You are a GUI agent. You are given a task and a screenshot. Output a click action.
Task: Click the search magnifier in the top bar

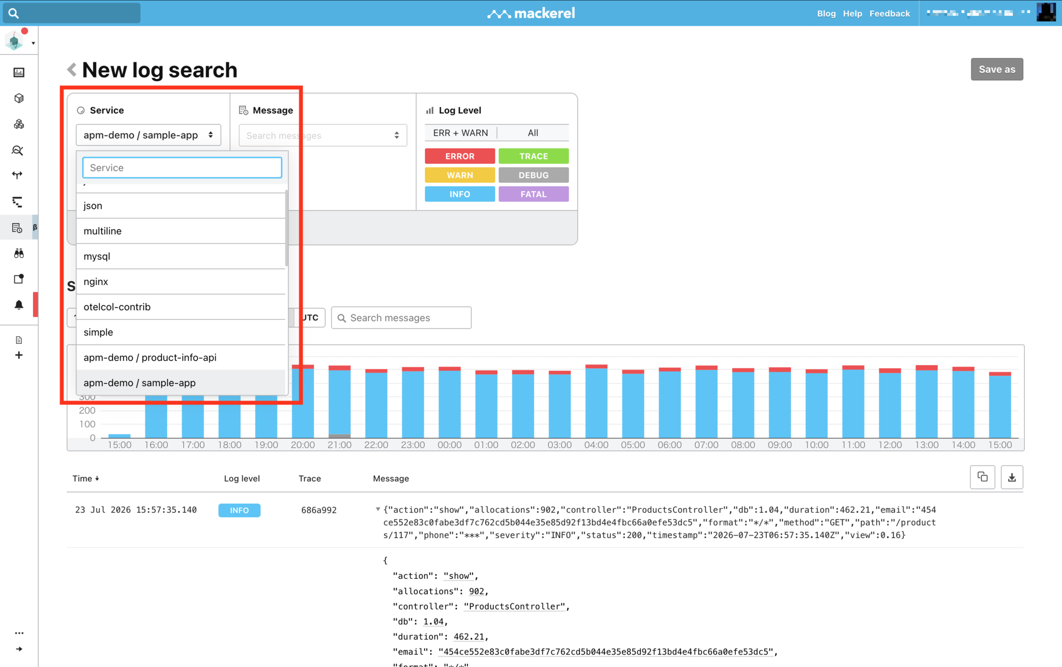point(13,13)
